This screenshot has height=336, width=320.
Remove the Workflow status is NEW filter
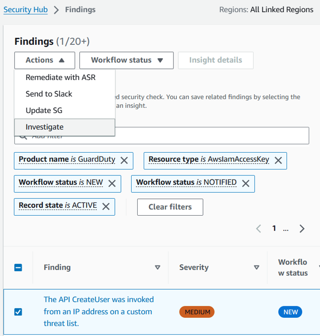[x=112, y=184]
